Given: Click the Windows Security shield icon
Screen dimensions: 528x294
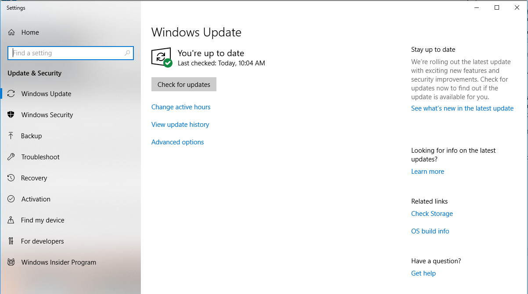Looking at the screenshot, I should point(11,115).
